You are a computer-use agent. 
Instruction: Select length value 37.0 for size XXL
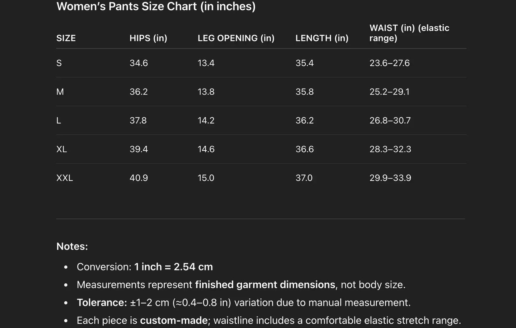point(304,178)
